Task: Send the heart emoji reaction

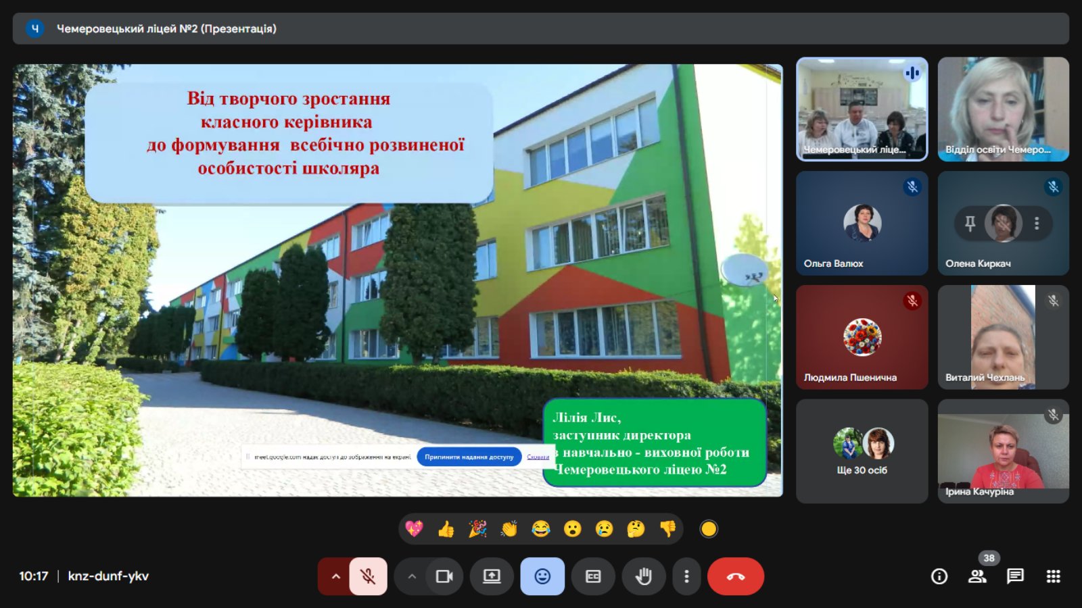Action: click(x=414, y=529)
